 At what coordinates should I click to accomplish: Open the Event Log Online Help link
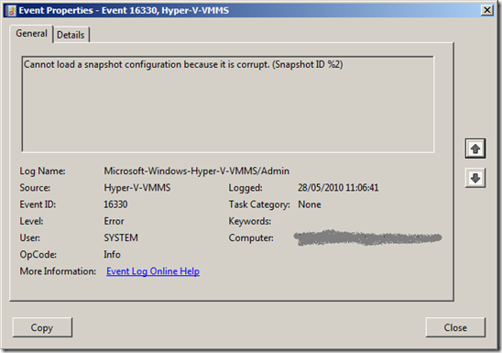coord(153,271)
